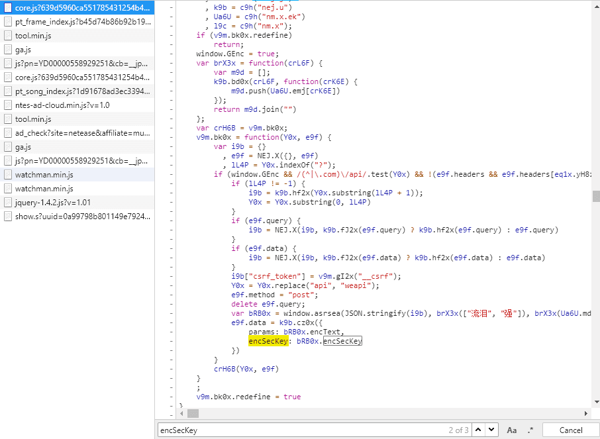The image size is (600, 439).
Task: Click the 'params: bRB0x.encText,' line
Action: 296,332
